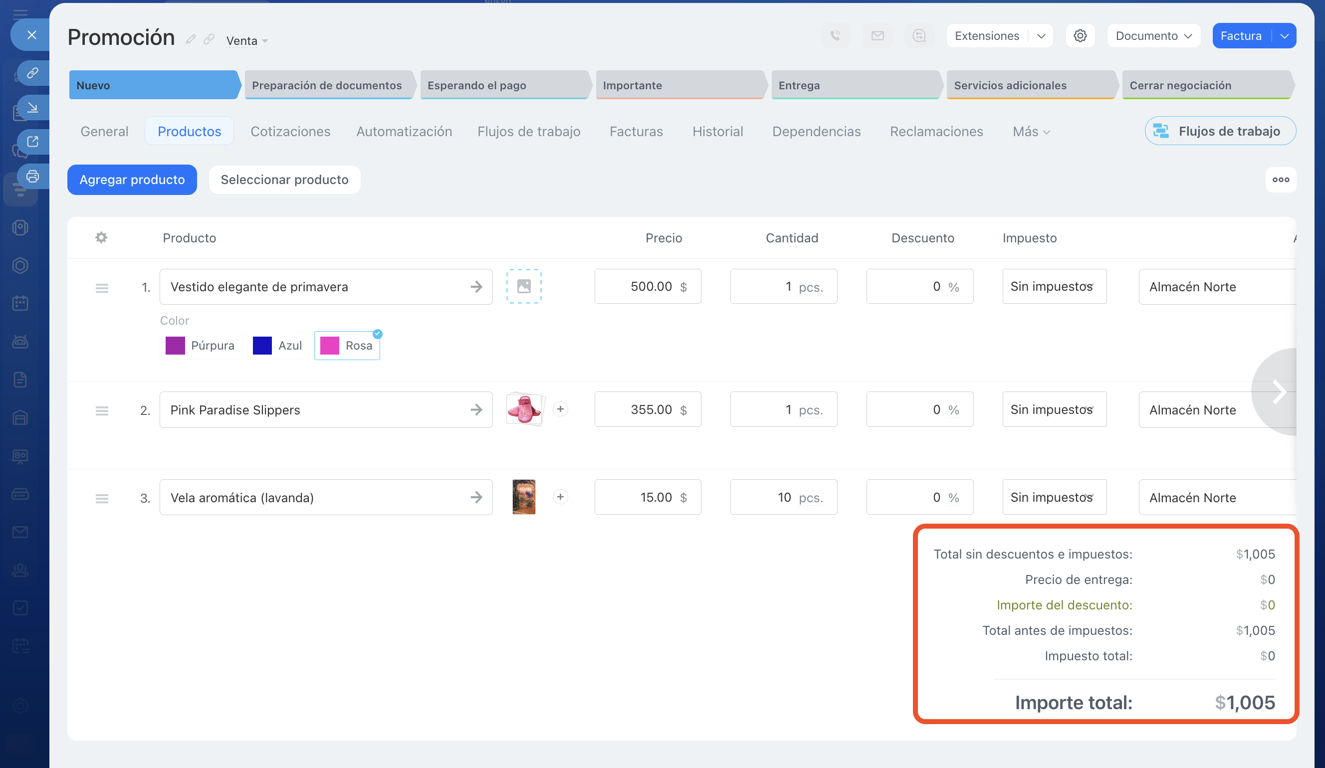Expand the Más tabs menu

coord(1031,132)
